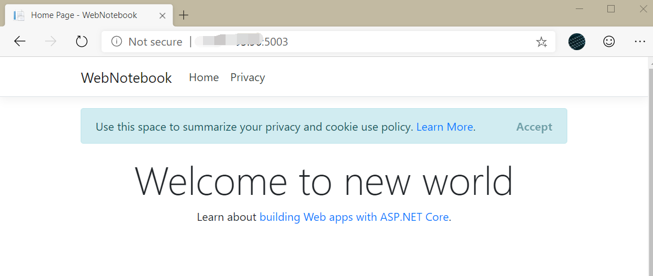
Task: Open the browser settings ellipsis menu
Action: pyautogui.click(x=639, y=41)
